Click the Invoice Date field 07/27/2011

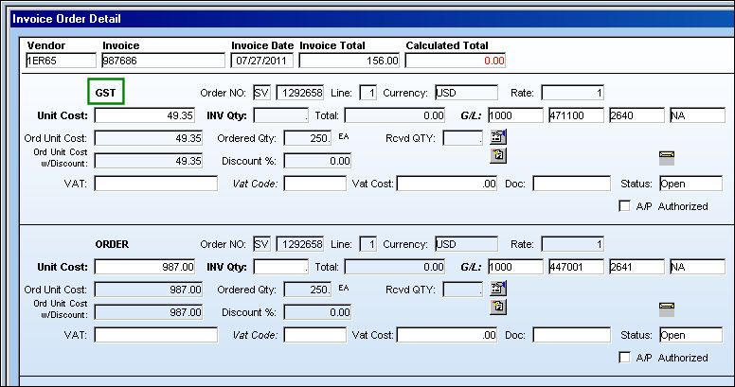pos(262,61)
